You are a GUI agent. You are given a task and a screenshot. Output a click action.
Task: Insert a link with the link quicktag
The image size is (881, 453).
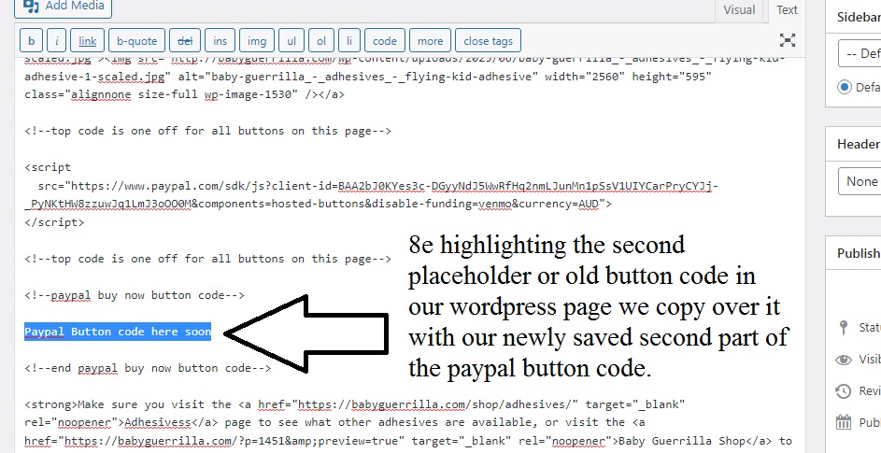(87, 40)
